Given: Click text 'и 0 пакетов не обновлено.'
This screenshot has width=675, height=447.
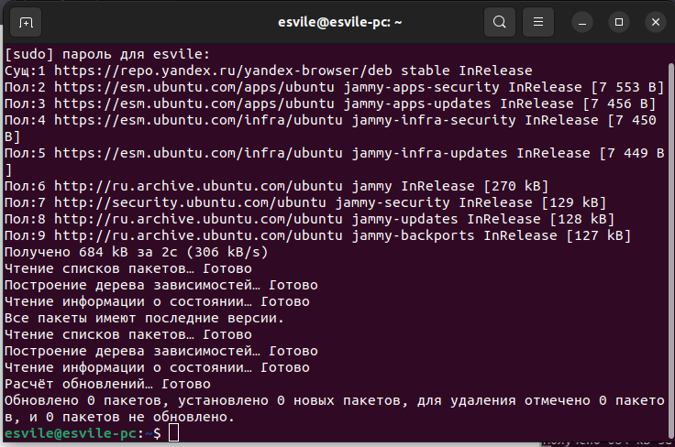Looking at the screenshot, I should (132, 417).
